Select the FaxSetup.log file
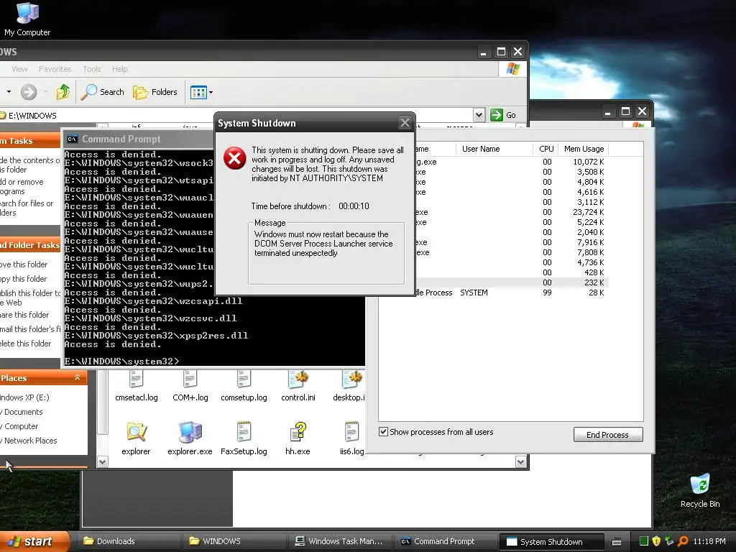 click(x=244, y=439)
